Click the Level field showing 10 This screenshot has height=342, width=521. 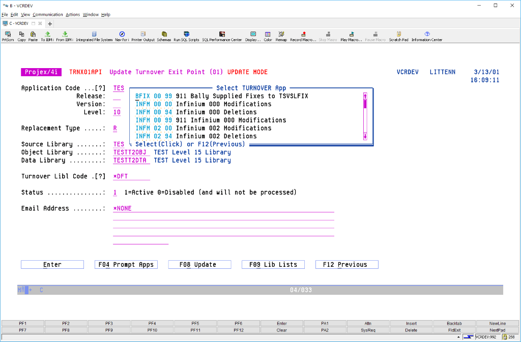(117, 112)
